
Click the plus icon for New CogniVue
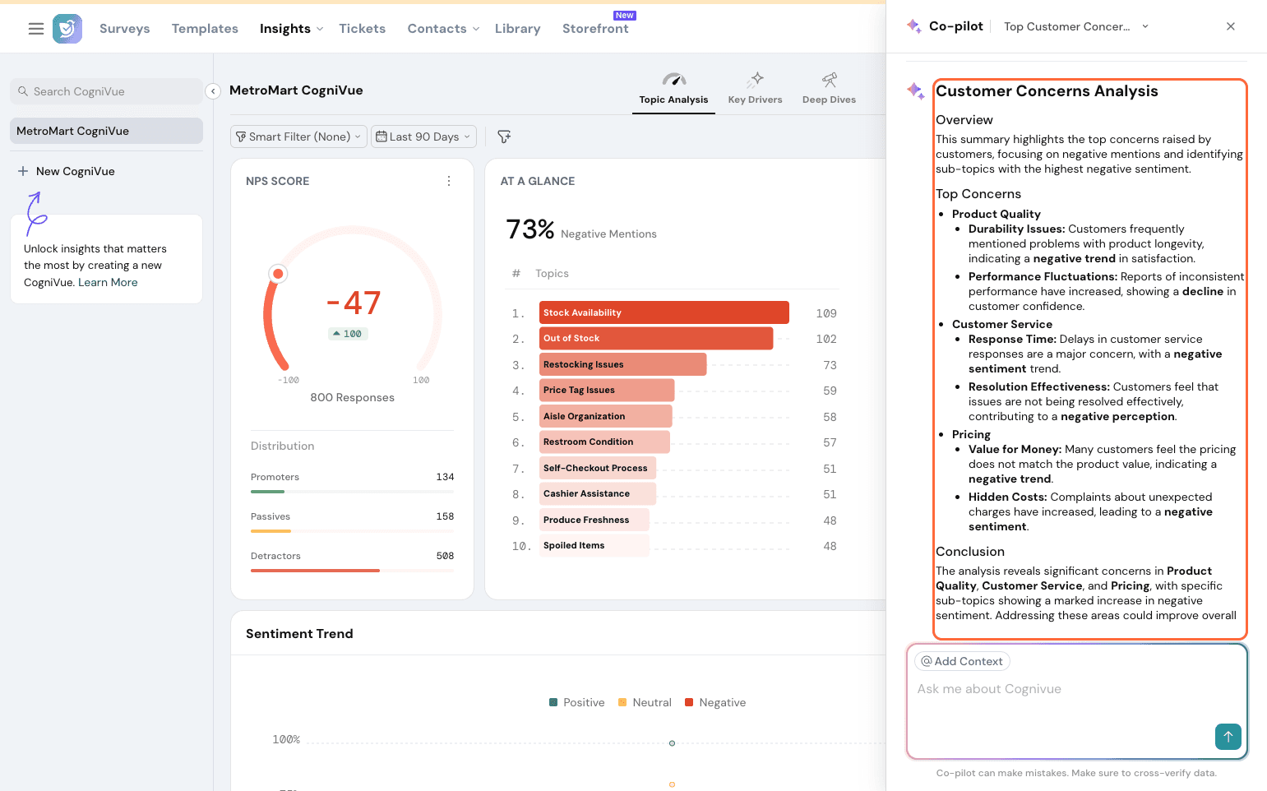[x=23, y=171]
